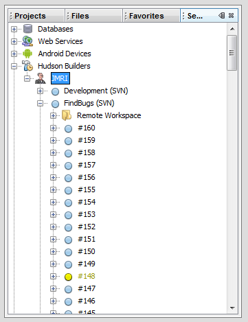This screenshot has height=322, width=248.
Task: Click the JMRI butler server icon
Action: 41,78
